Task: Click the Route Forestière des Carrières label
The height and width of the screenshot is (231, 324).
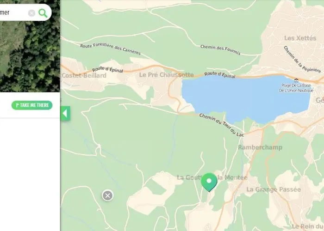Action: coord(110,49)
